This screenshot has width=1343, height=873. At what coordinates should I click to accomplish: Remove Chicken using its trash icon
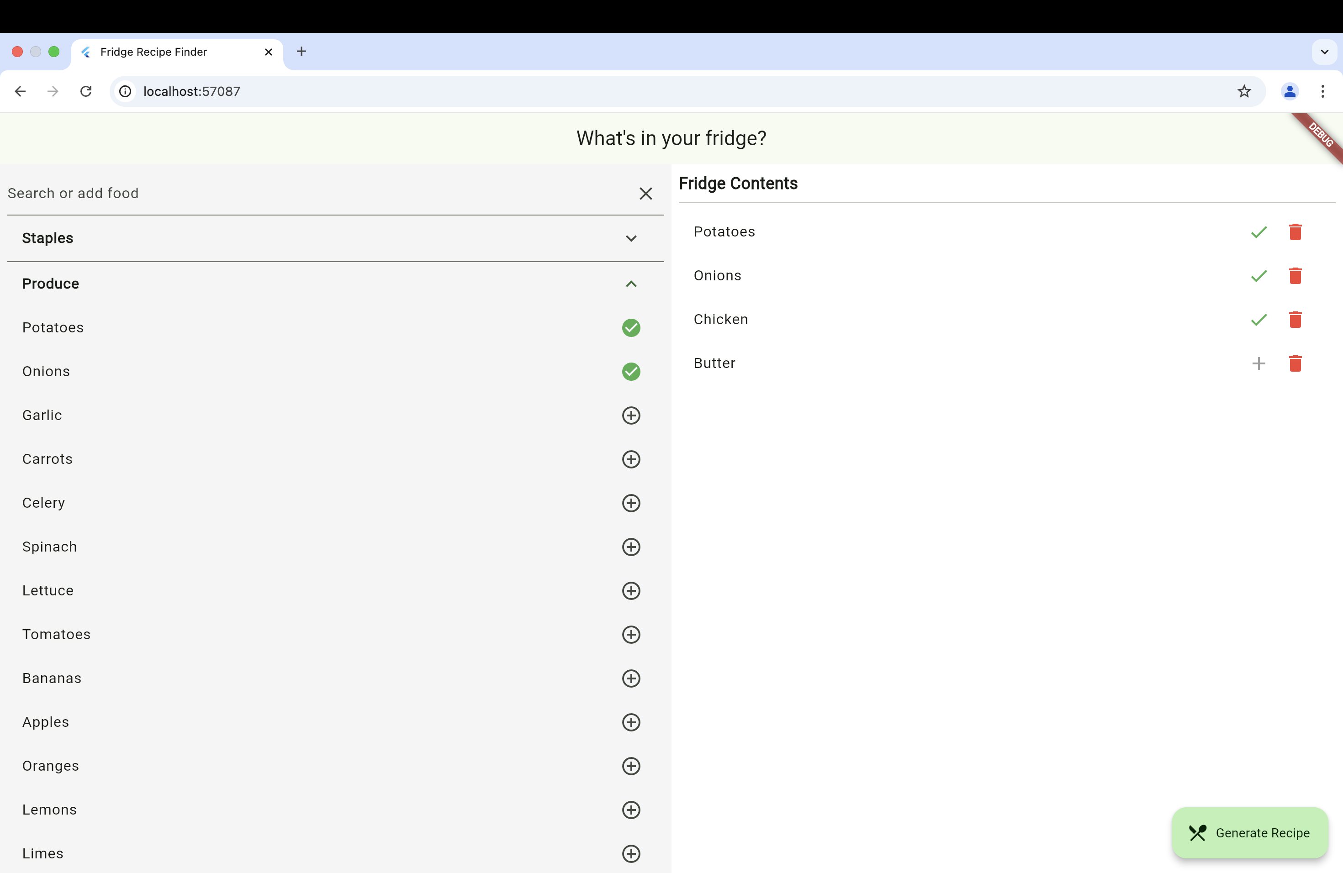[1295, 320]
